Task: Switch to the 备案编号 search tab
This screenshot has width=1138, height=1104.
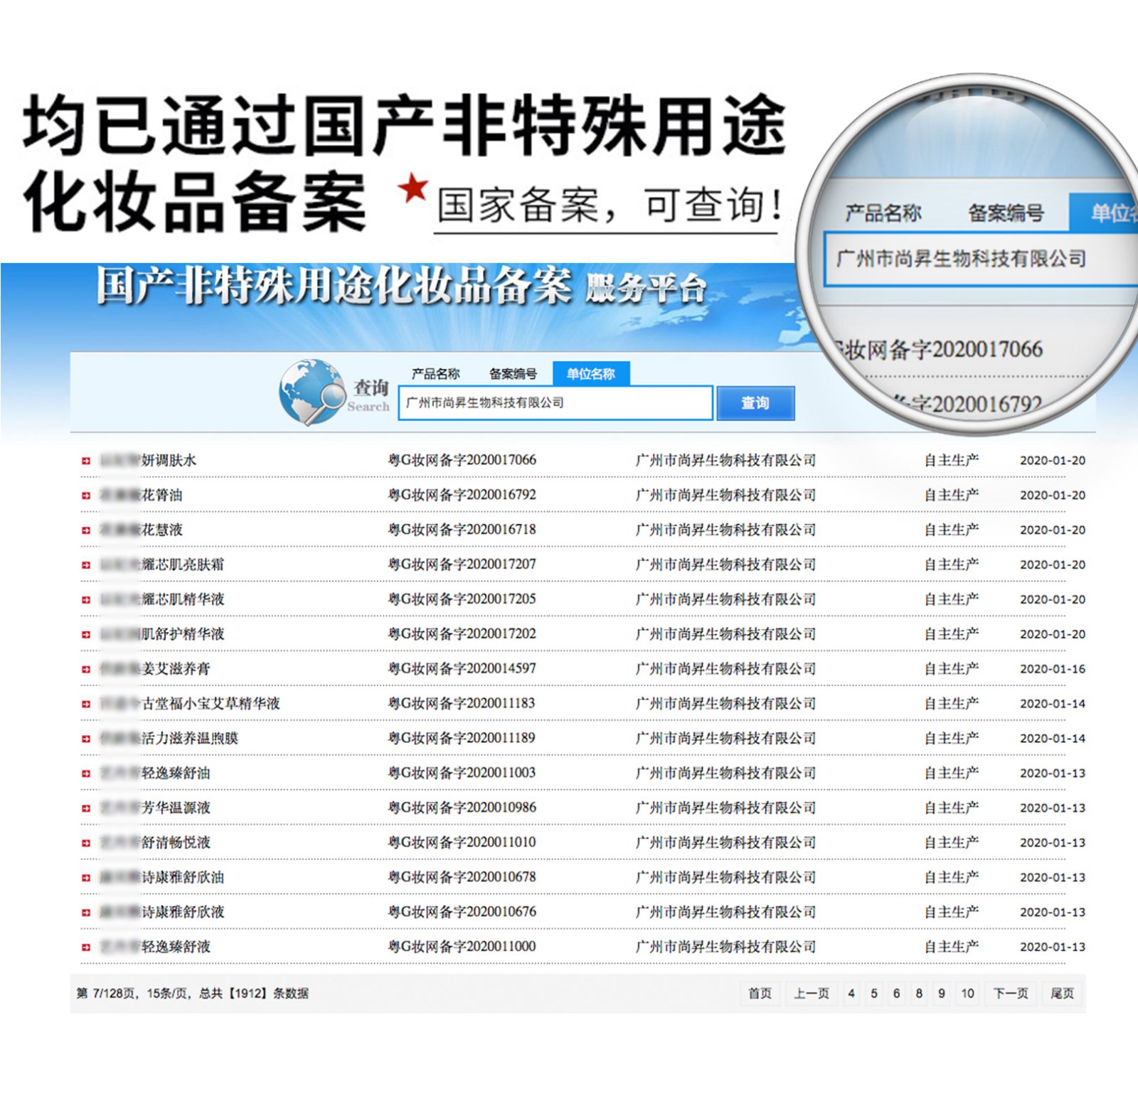Action: tap(513, 374)
